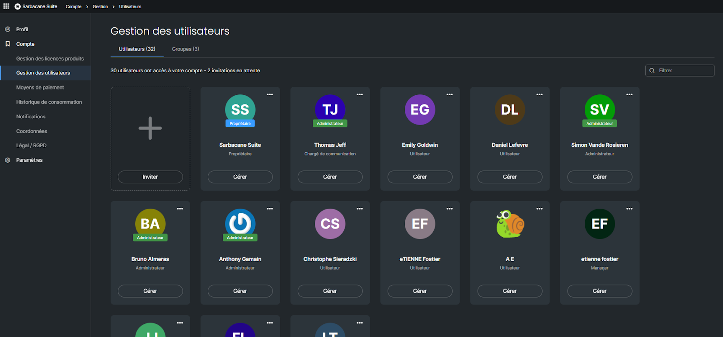Click the SV avatar of Simon Vande Rosieren
Image resolution: width=723 pixels, height=337 pixels.
pos(600,109)
